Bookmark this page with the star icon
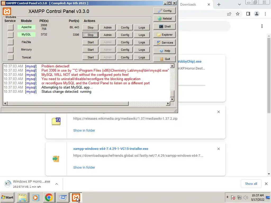This screenshot has height=203, width=271. coord(238,14)
